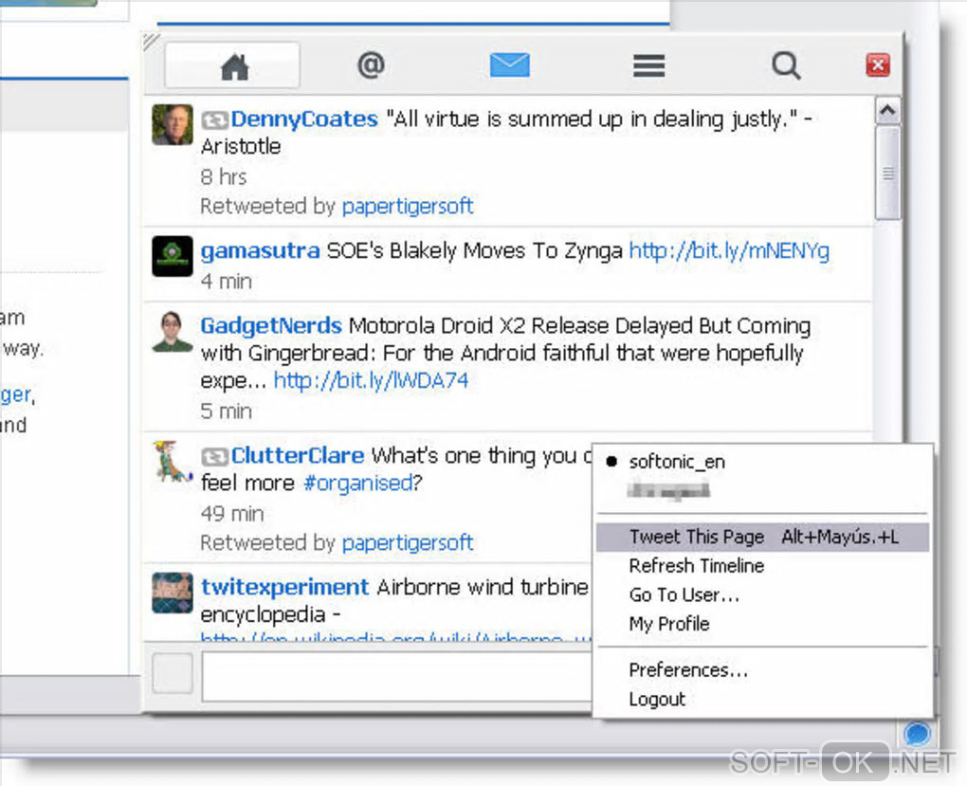Open gamasutra username link

[x=261, y=251]
